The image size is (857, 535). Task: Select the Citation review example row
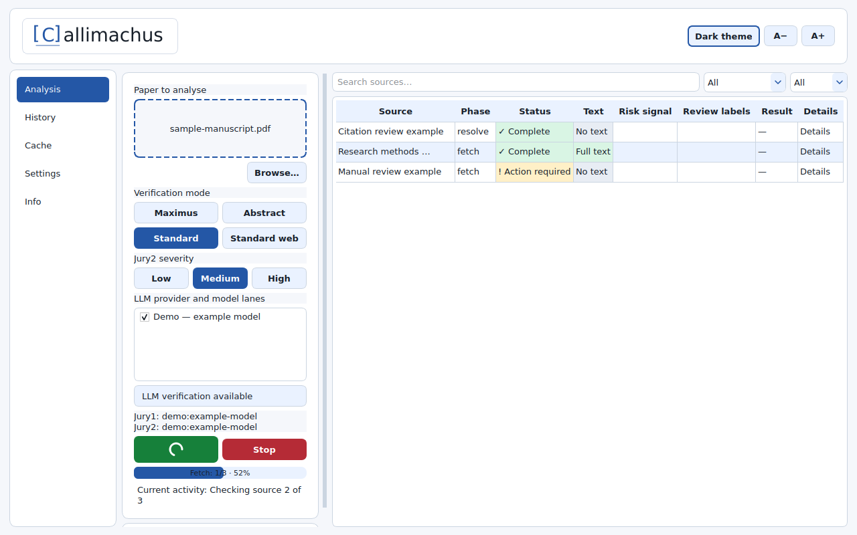[x=590, y=132]
